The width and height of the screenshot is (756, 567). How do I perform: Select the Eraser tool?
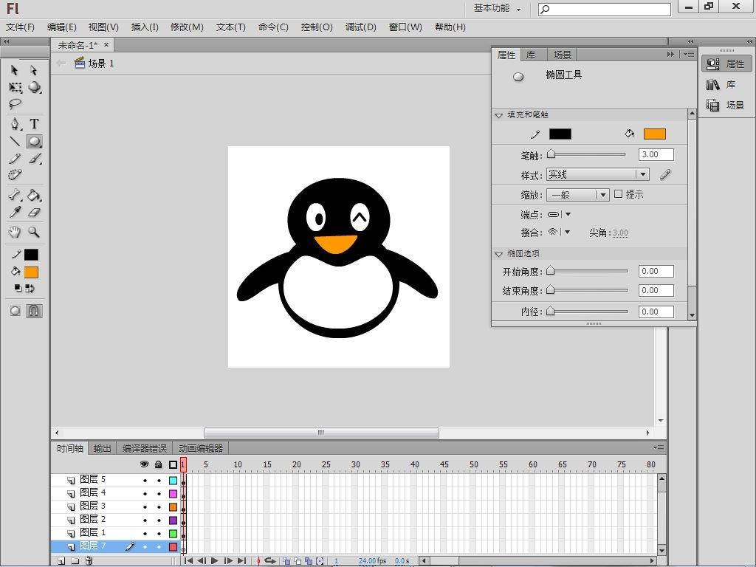[34, 212]
